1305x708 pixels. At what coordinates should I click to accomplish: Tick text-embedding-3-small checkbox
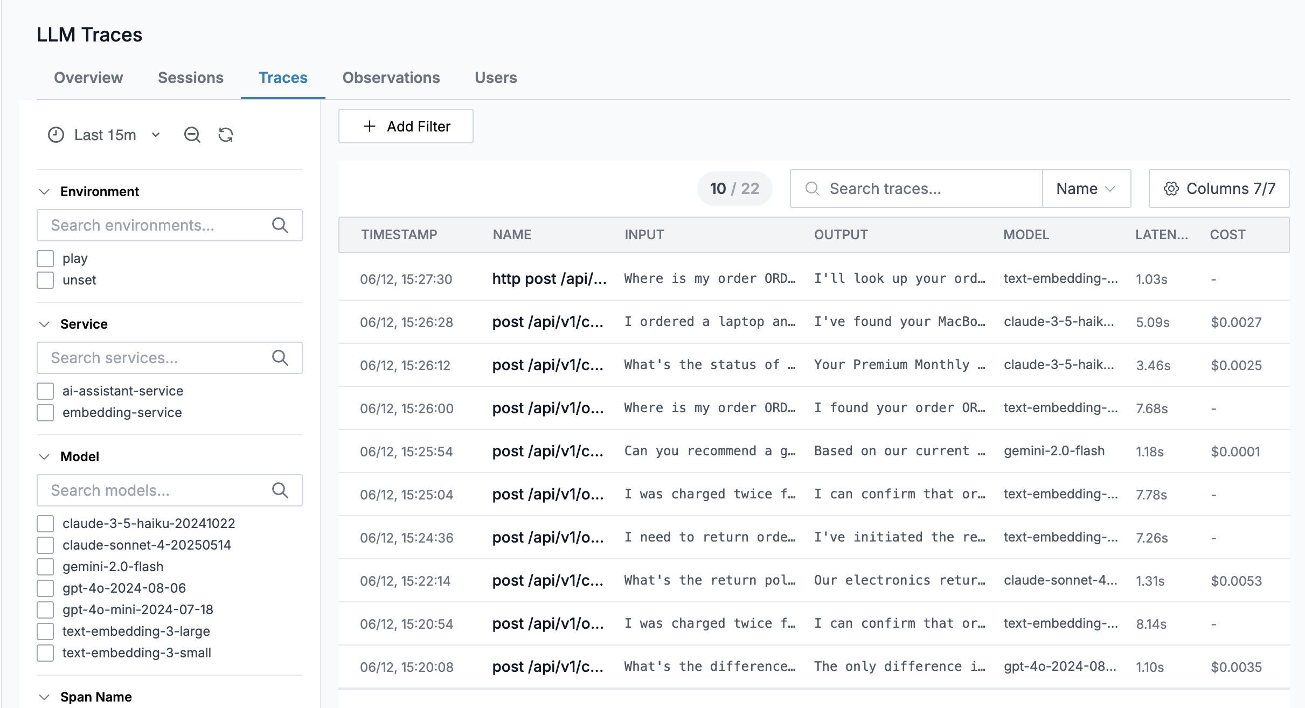click(45, 653)
